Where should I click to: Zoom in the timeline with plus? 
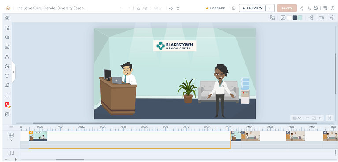(16, 159)
